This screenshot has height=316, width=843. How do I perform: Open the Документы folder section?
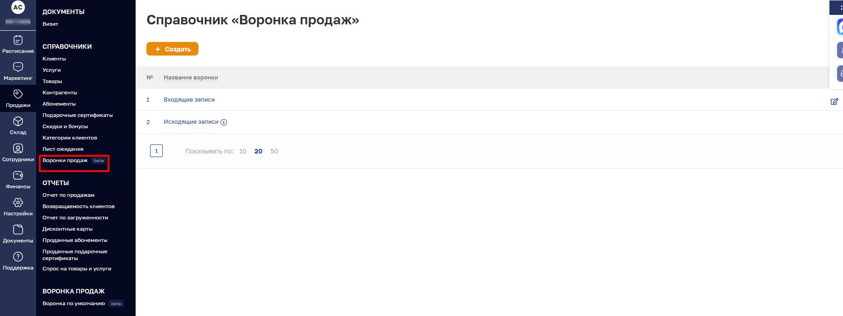(18, 233)
